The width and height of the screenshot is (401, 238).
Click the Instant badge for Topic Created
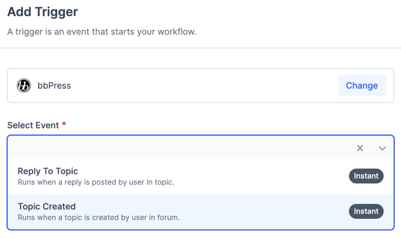point(366,211)
